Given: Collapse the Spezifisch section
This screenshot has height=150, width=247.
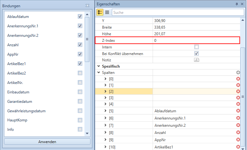Looking at the screenshot, I should click(99, 66).
